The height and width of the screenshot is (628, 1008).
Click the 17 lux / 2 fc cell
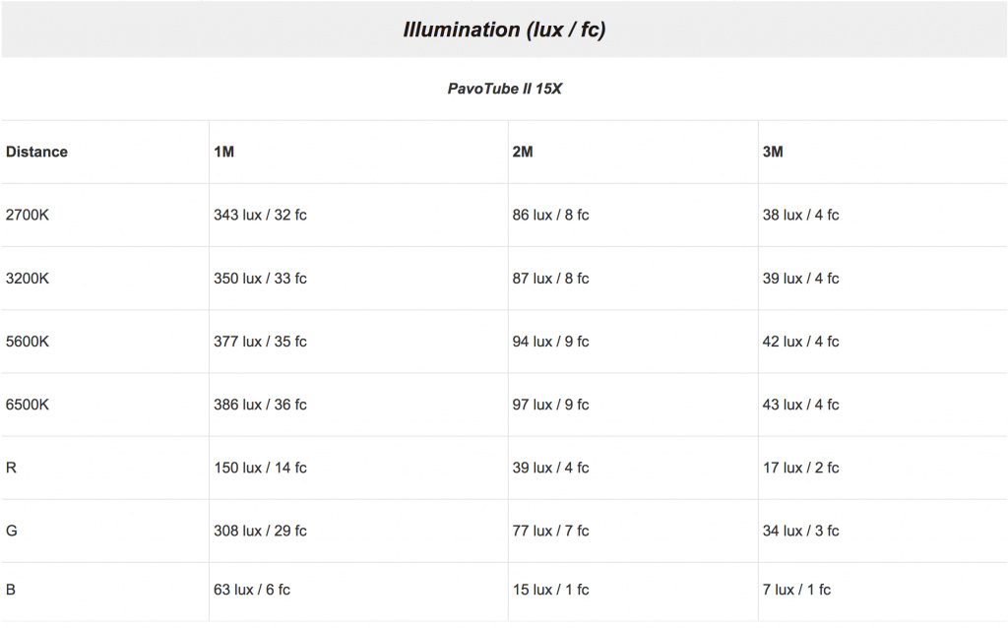point(800,468)
